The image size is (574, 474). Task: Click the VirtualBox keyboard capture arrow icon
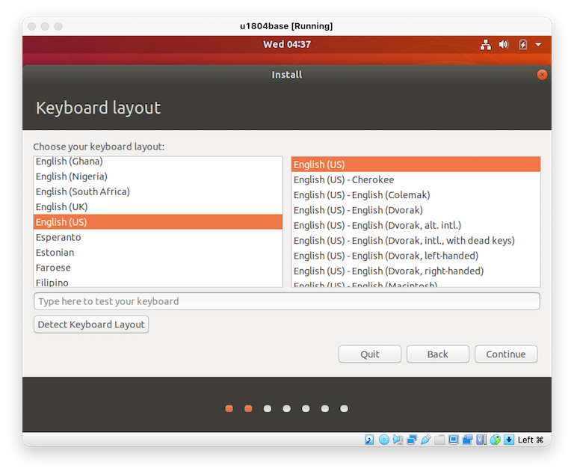coord(509,439)
